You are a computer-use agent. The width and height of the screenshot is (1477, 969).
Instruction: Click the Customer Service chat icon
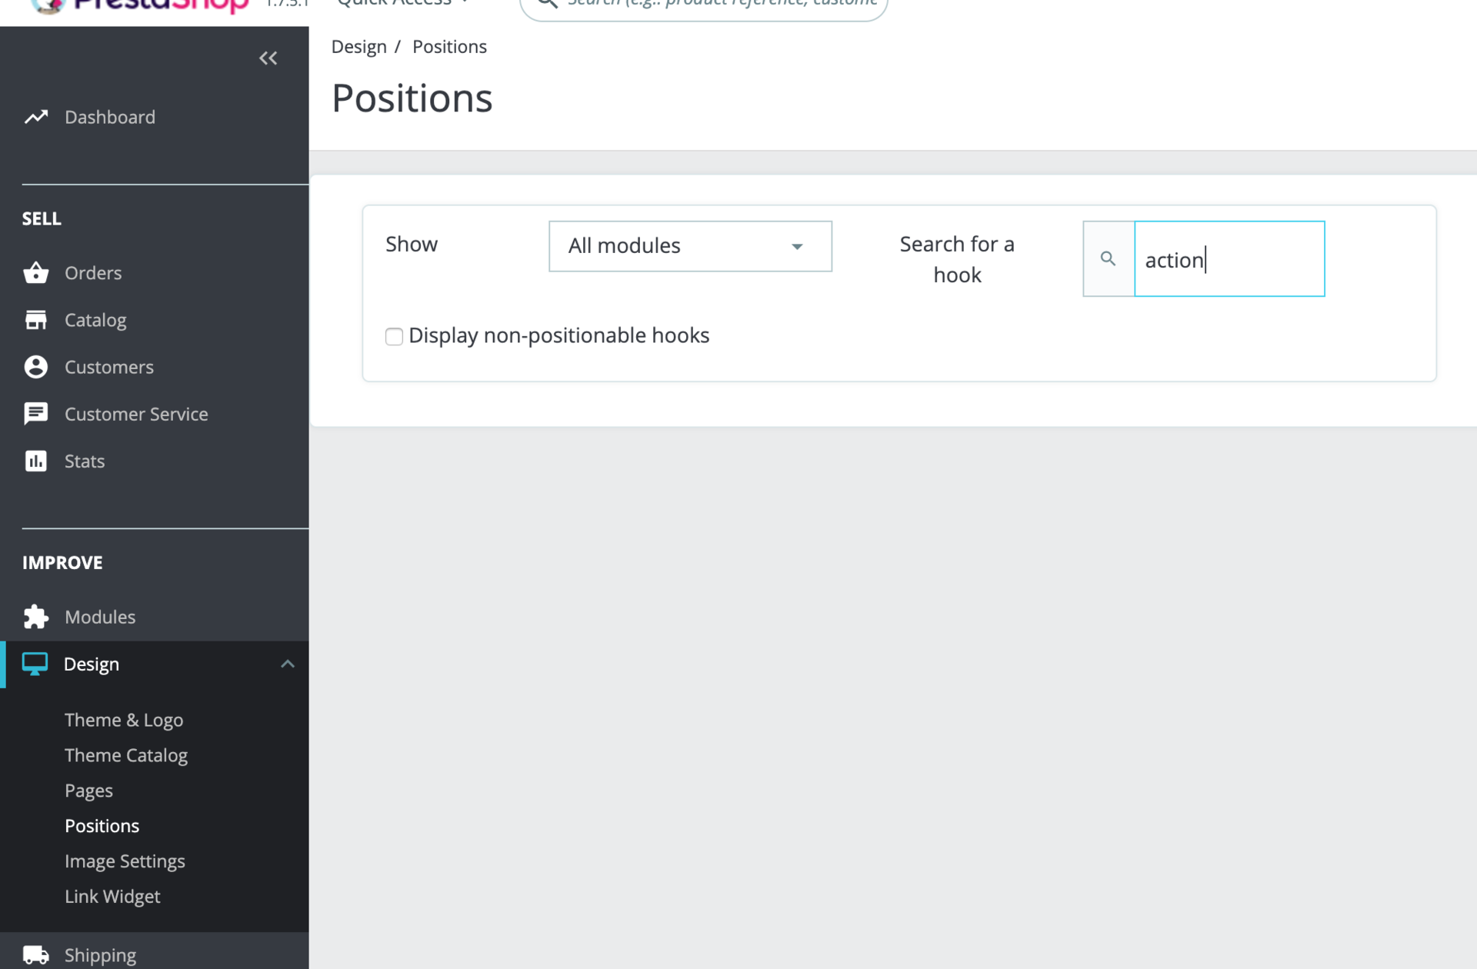pyautogui.click(x=35, y=414)
